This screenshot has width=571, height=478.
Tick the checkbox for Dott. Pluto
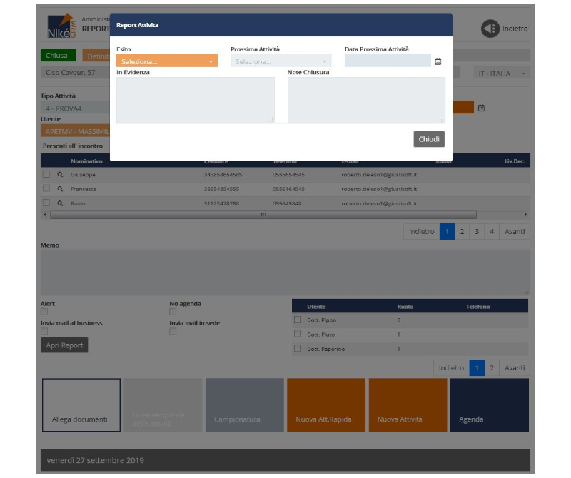tap(298, 334)
